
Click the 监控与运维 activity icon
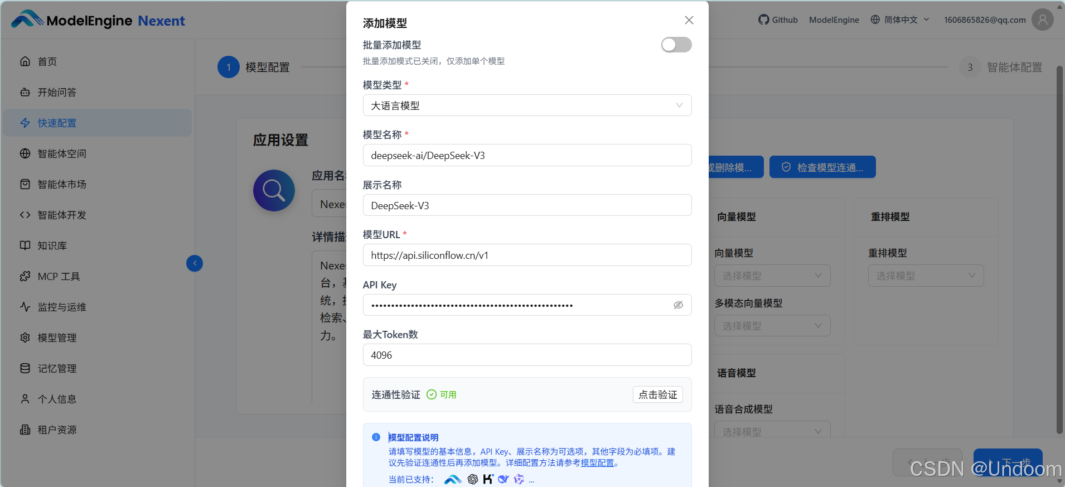25,307
